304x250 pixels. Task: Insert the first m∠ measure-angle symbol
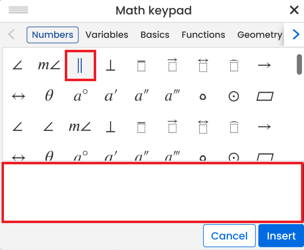click(49, 65)
